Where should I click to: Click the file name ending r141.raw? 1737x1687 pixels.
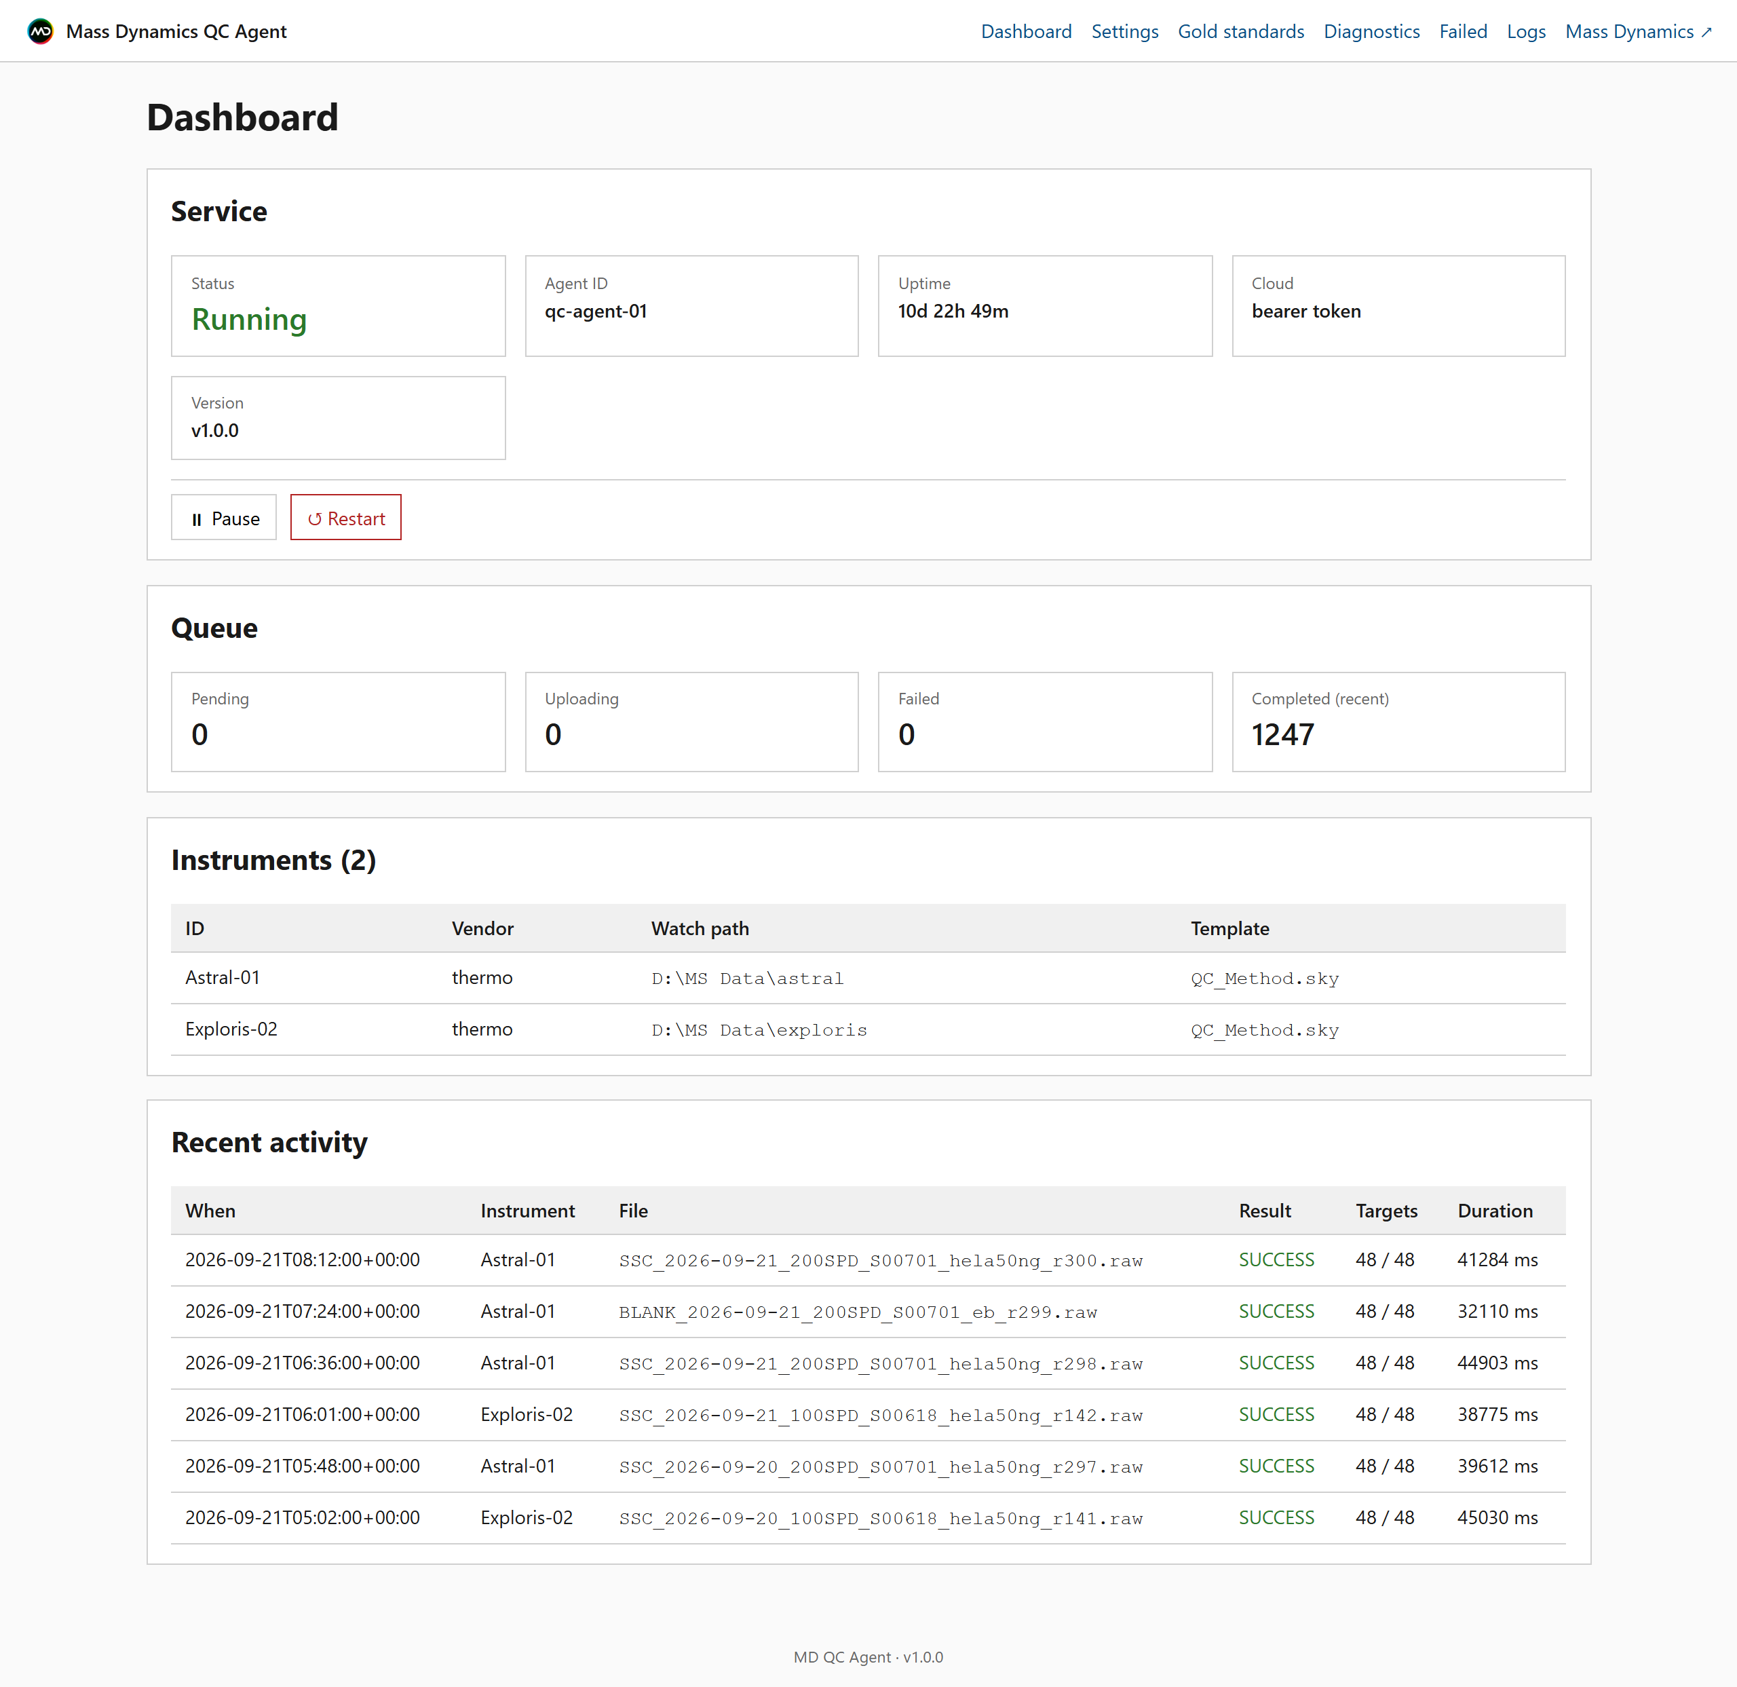[881, 1519]
